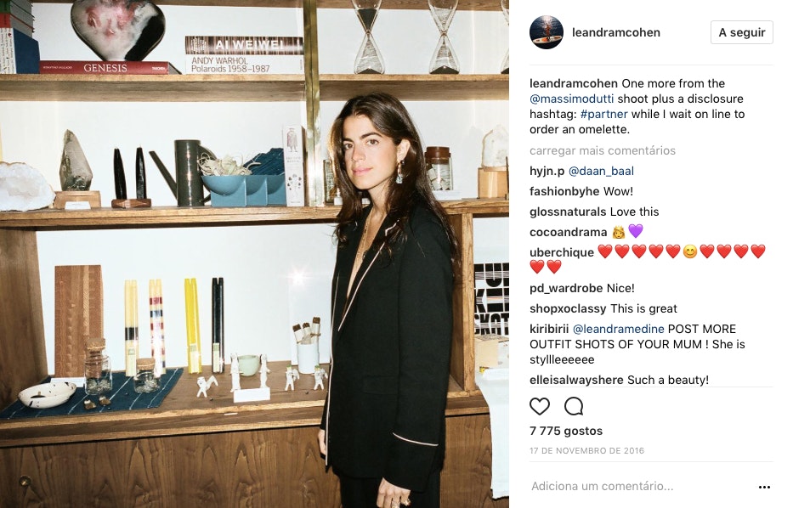
Task: Open the 17 de Novembro de 2016 timestamp
Action: (x=586, y=450)
